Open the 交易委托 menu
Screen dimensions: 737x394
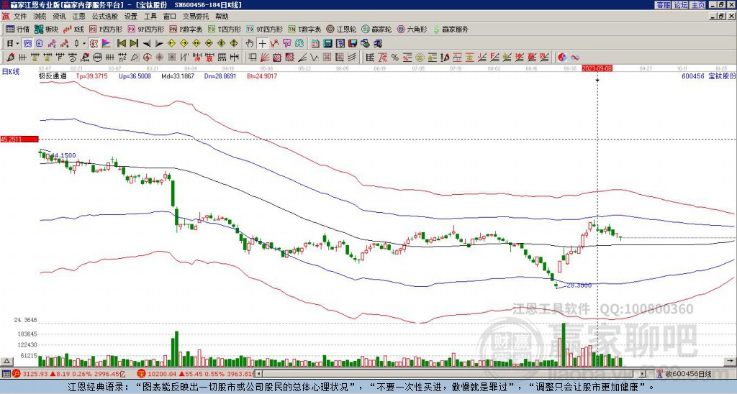pyautogui.click(x=196, y=17)
